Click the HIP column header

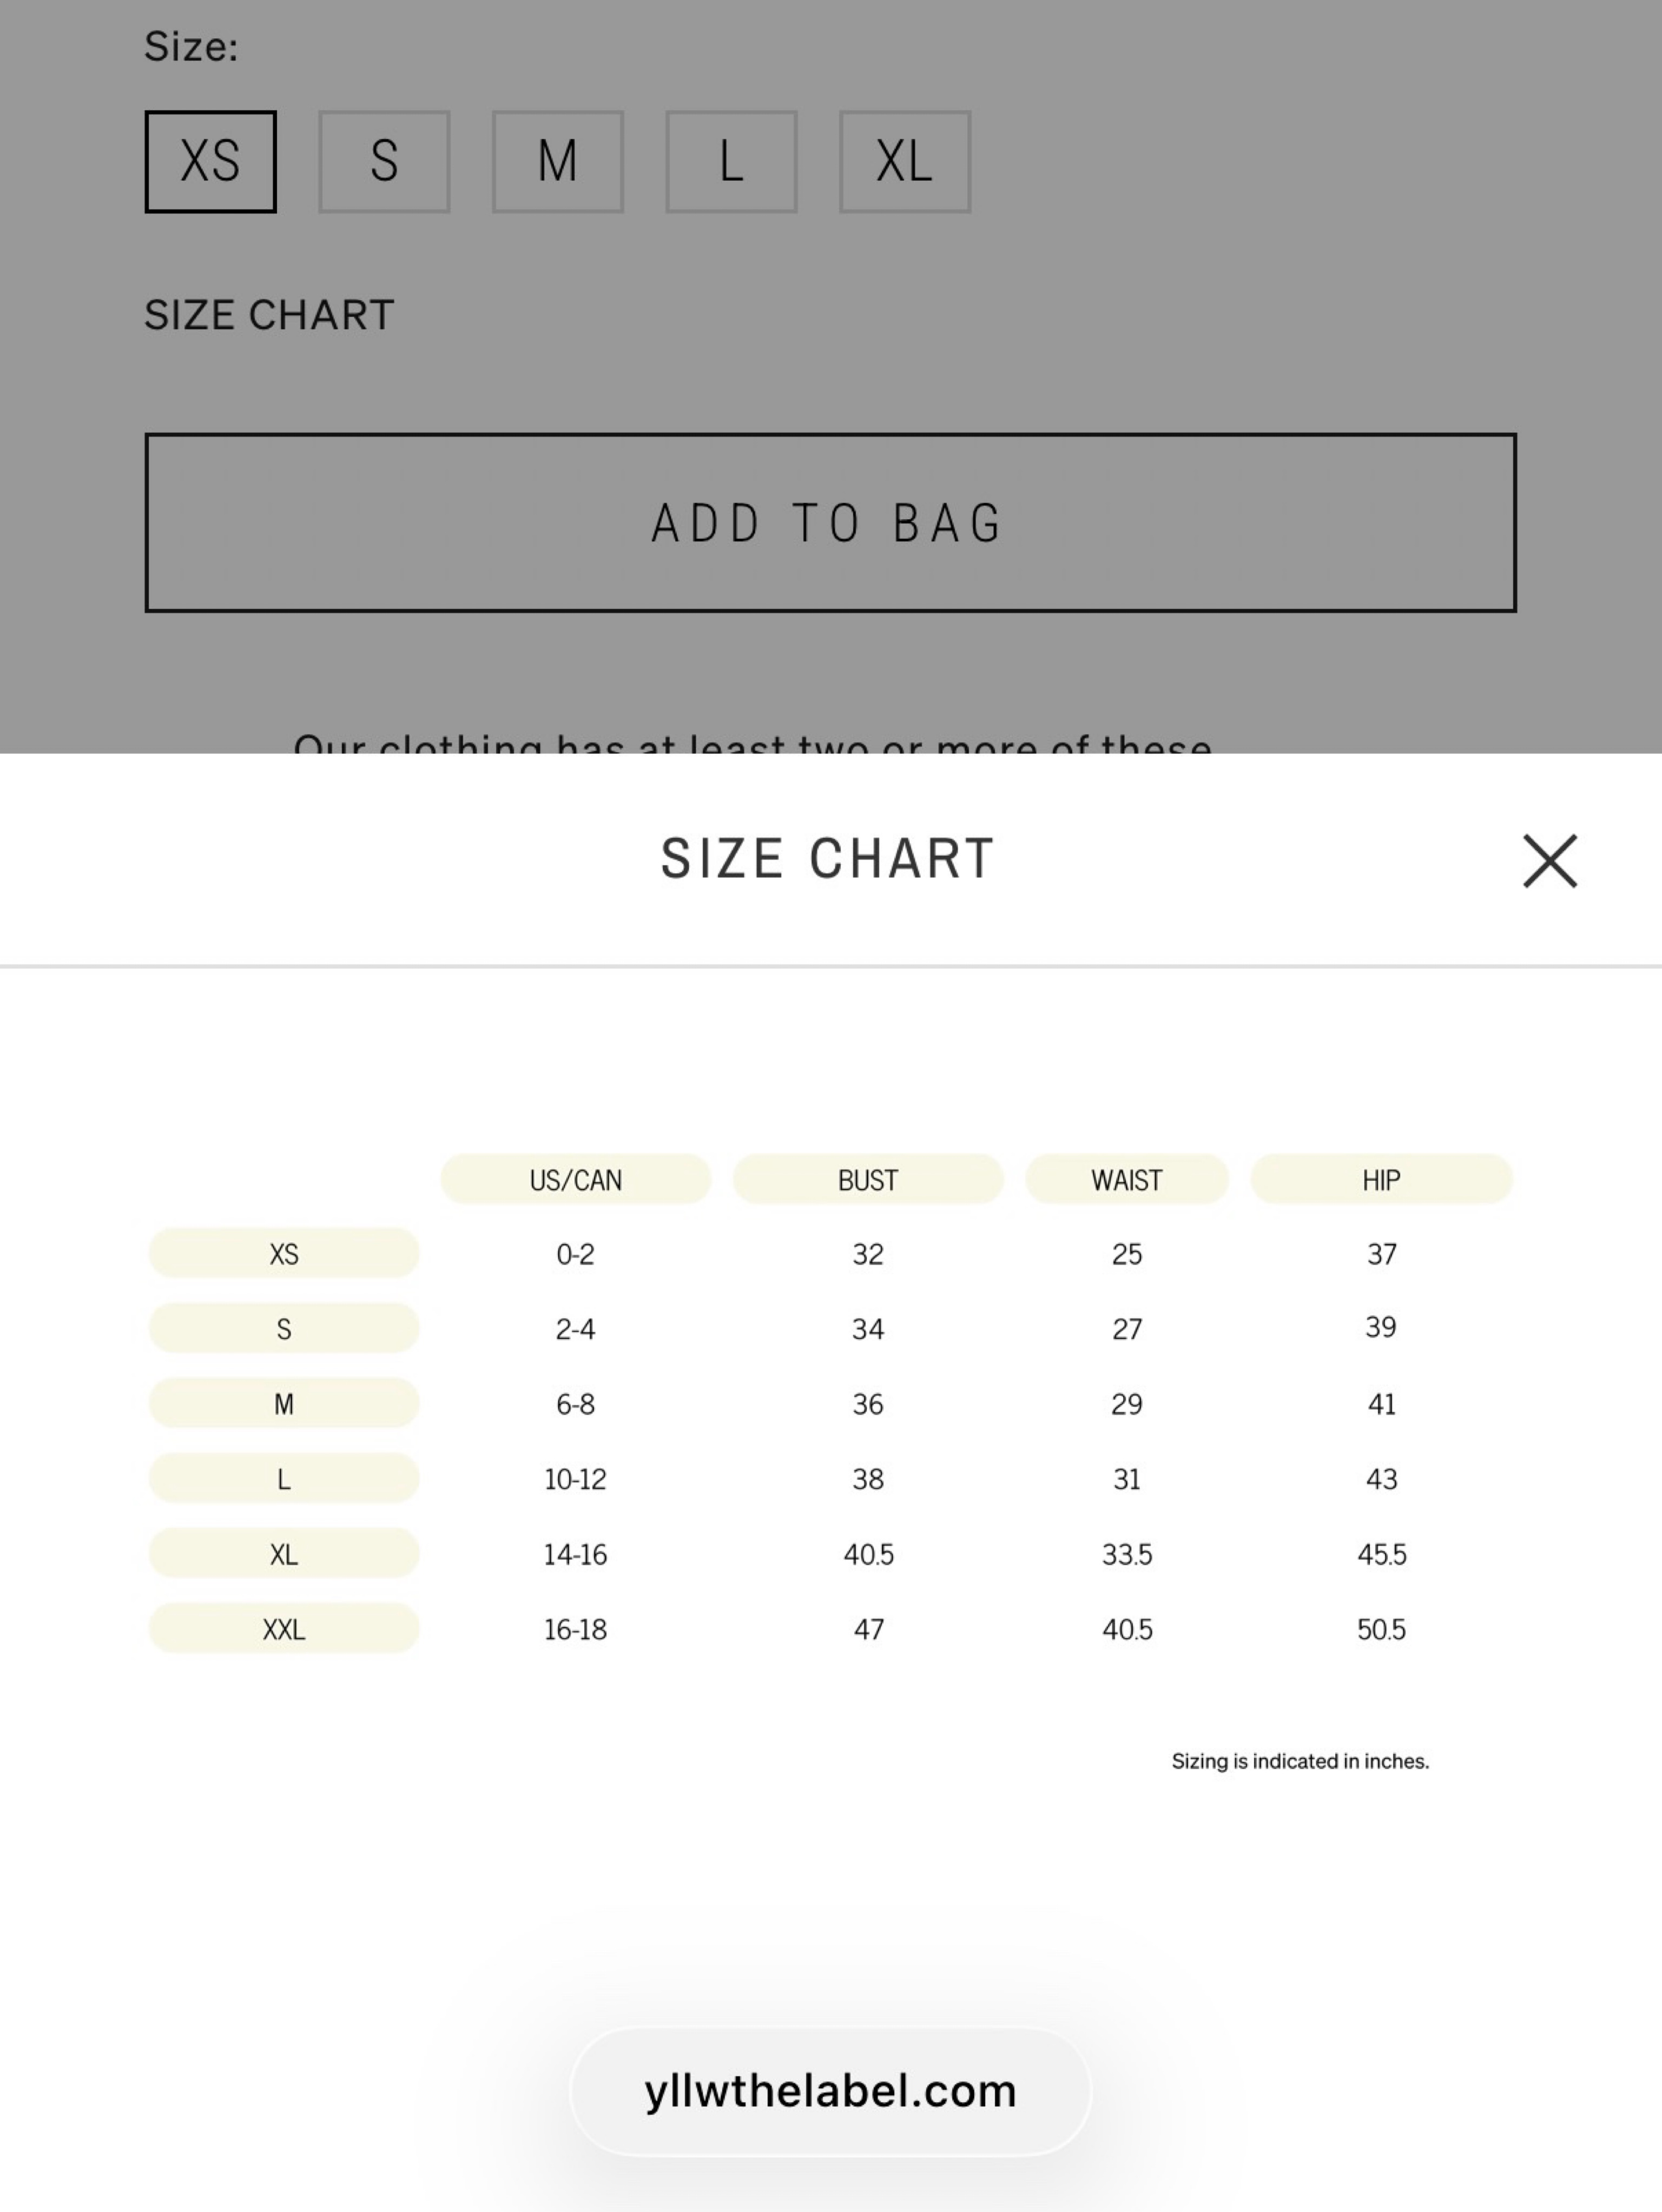1381,1179
